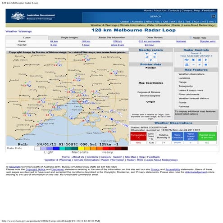Go to nearby radar to the south
223x223 pixels.
pos(151,60)
